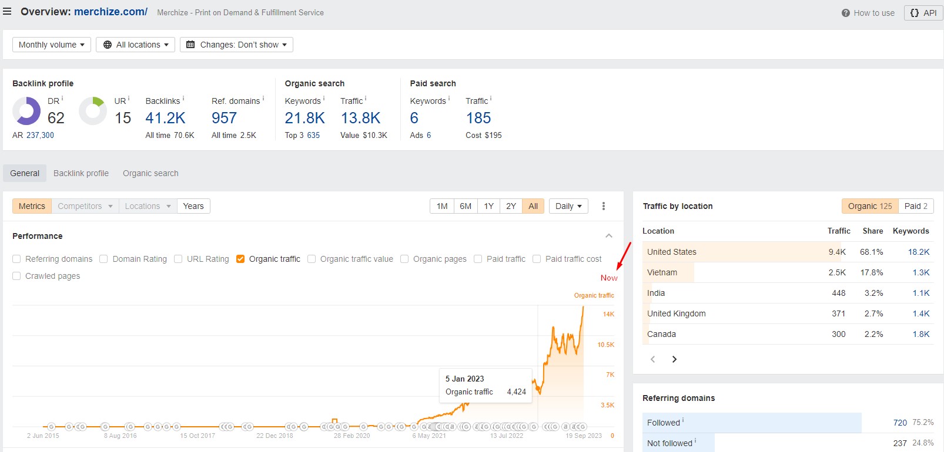Click the DR info icon
Viewport: 944px width, 452px height.
(62, 99)
